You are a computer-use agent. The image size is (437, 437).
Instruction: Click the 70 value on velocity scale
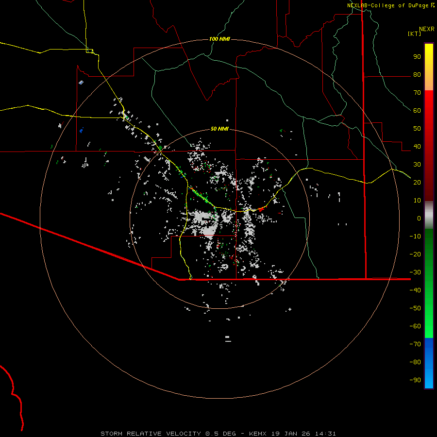click(417, 93)
